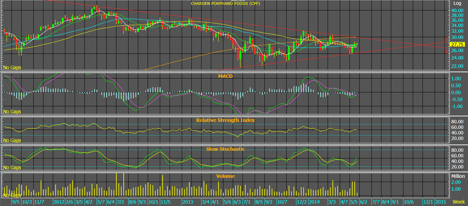This screenshot has width=468, height=206.
Task: Click the 36.00 price axis label
Action: tap(457, 20)
